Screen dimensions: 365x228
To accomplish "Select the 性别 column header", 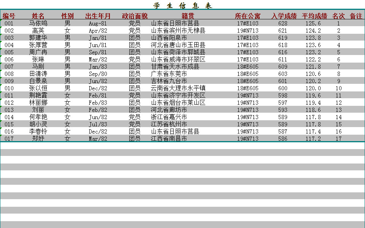I will click(67, 16).
